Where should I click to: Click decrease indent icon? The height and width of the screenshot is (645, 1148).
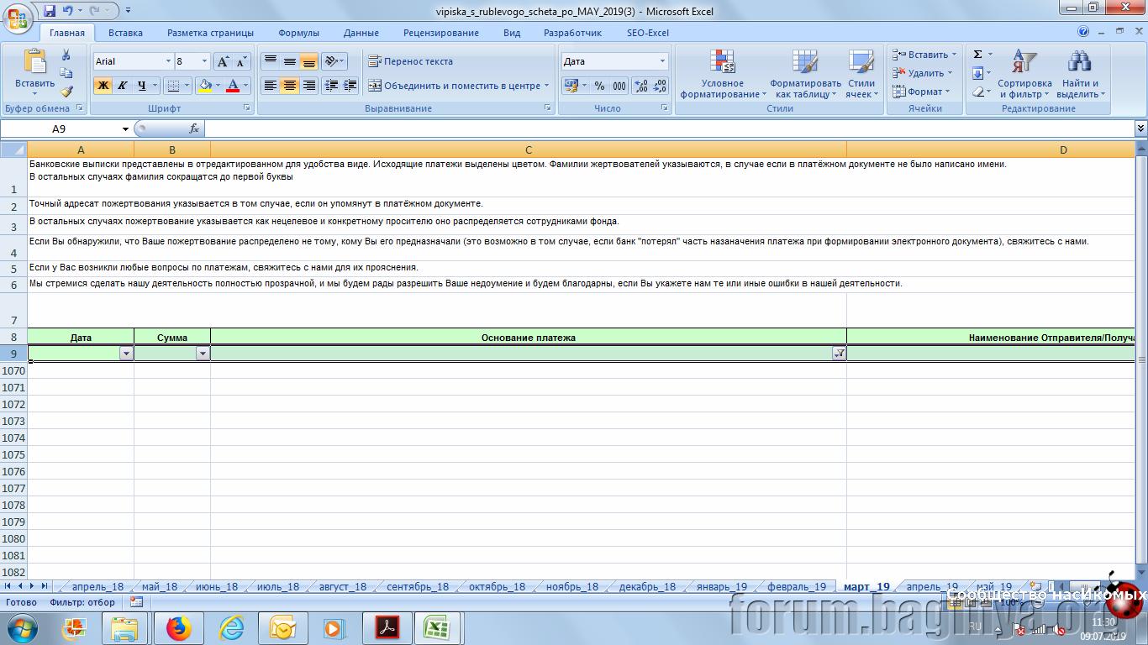[x=331, y=86]
